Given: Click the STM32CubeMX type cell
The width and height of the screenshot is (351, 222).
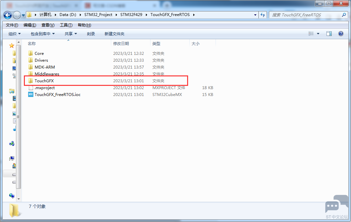Looking at the screenshot, I should tap(167, 94).
